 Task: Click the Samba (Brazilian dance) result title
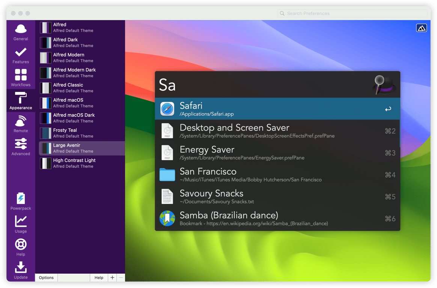[x=229, y=215]
